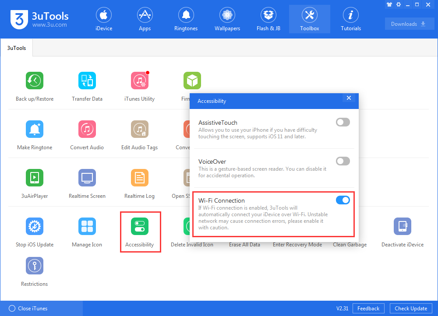Launch Stop iOS Update tool
The height and width of the screenshot is (316, 438).
35,226
